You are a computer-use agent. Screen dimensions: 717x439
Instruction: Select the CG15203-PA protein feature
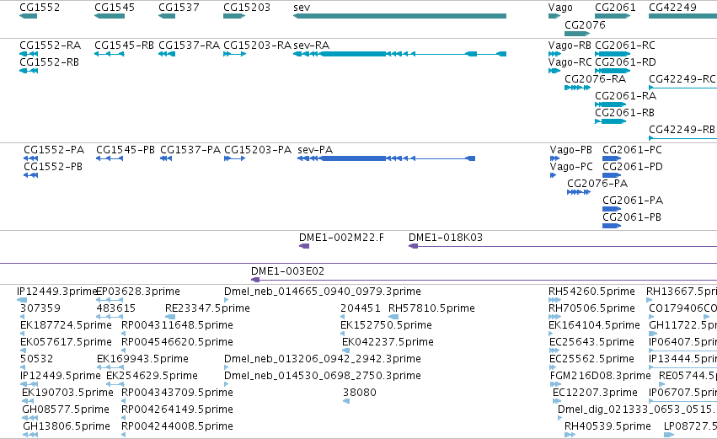click(235, 158)
